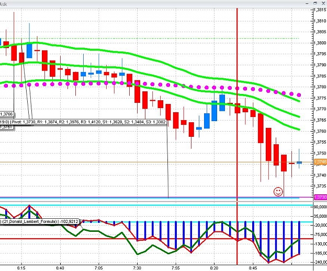Click the red smiley face marker on chart
Screen dimensions: 327x271
pyautogui.click(x=278, y=192)
